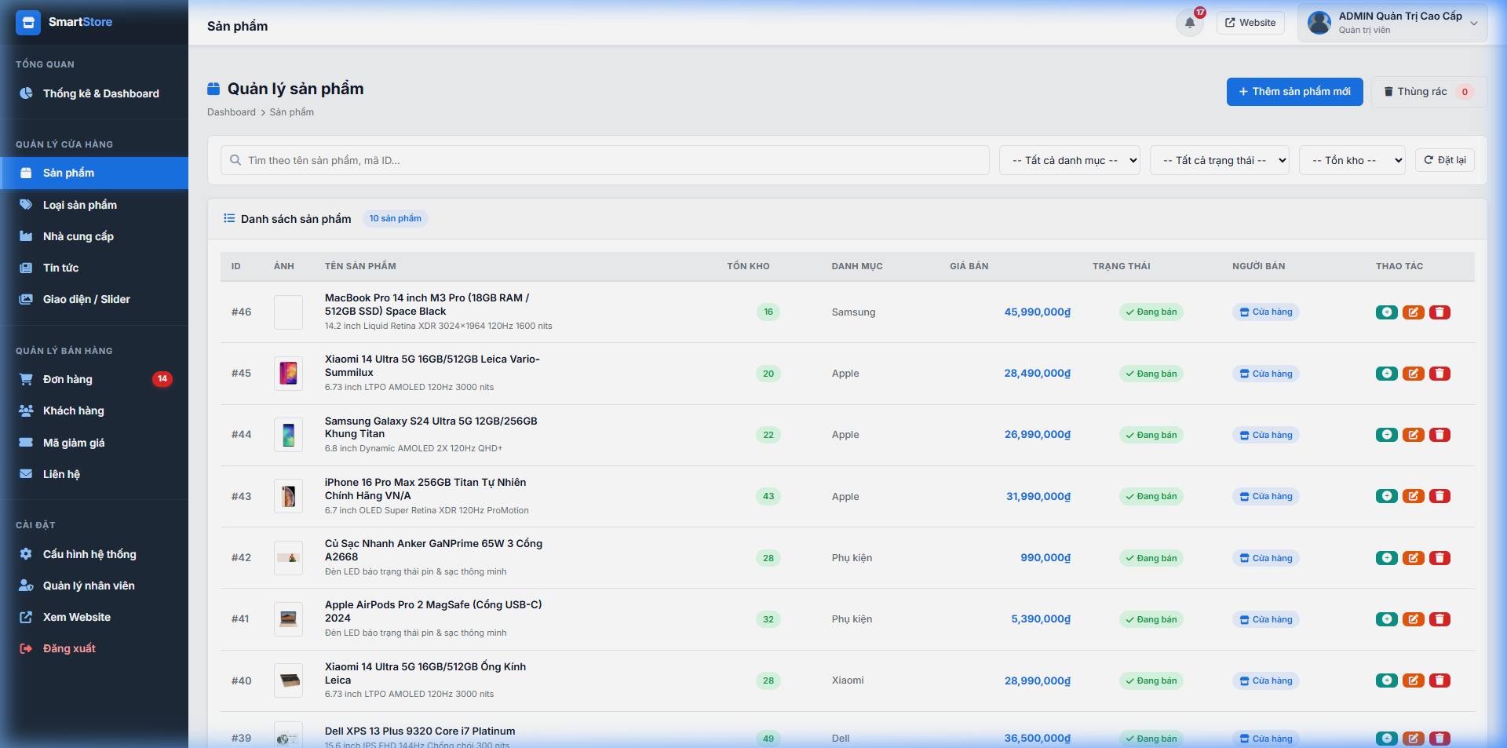Screen dimensions: 1507x748
Task: Click the Dashboard breadcrumb link
Action: 232,112
